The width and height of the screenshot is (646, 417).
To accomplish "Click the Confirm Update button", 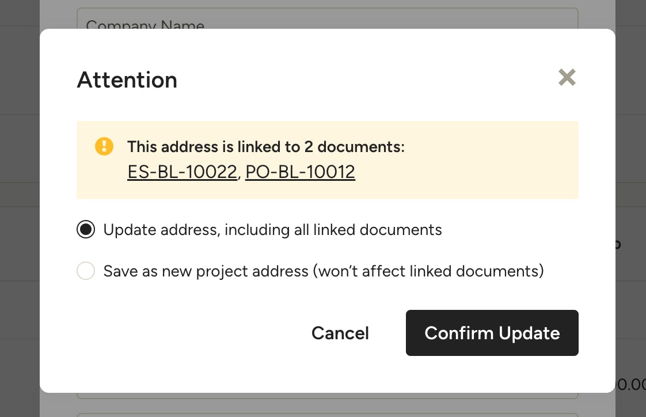I will pos(492,333).
